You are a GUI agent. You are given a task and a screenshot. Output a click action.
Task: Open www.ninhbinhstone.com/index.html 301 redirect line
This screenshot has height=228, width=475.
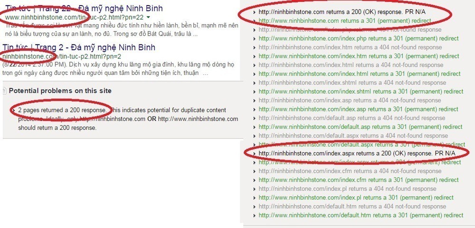tap(359, 74)
